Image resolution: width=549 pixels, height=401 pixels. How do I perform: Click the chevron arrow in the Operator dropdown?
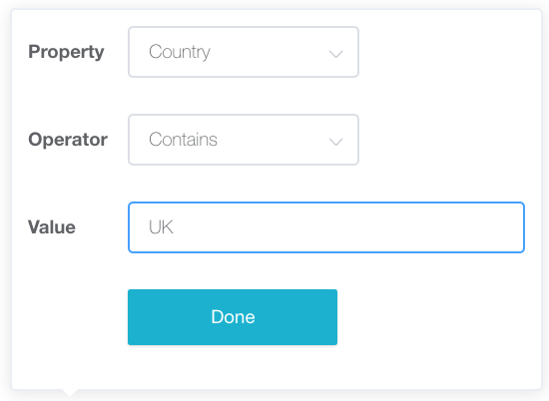335,142
